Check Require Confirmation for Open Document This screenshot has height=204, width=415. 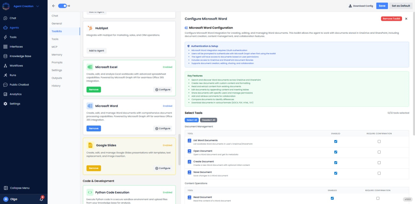click(x=379, y=152)
